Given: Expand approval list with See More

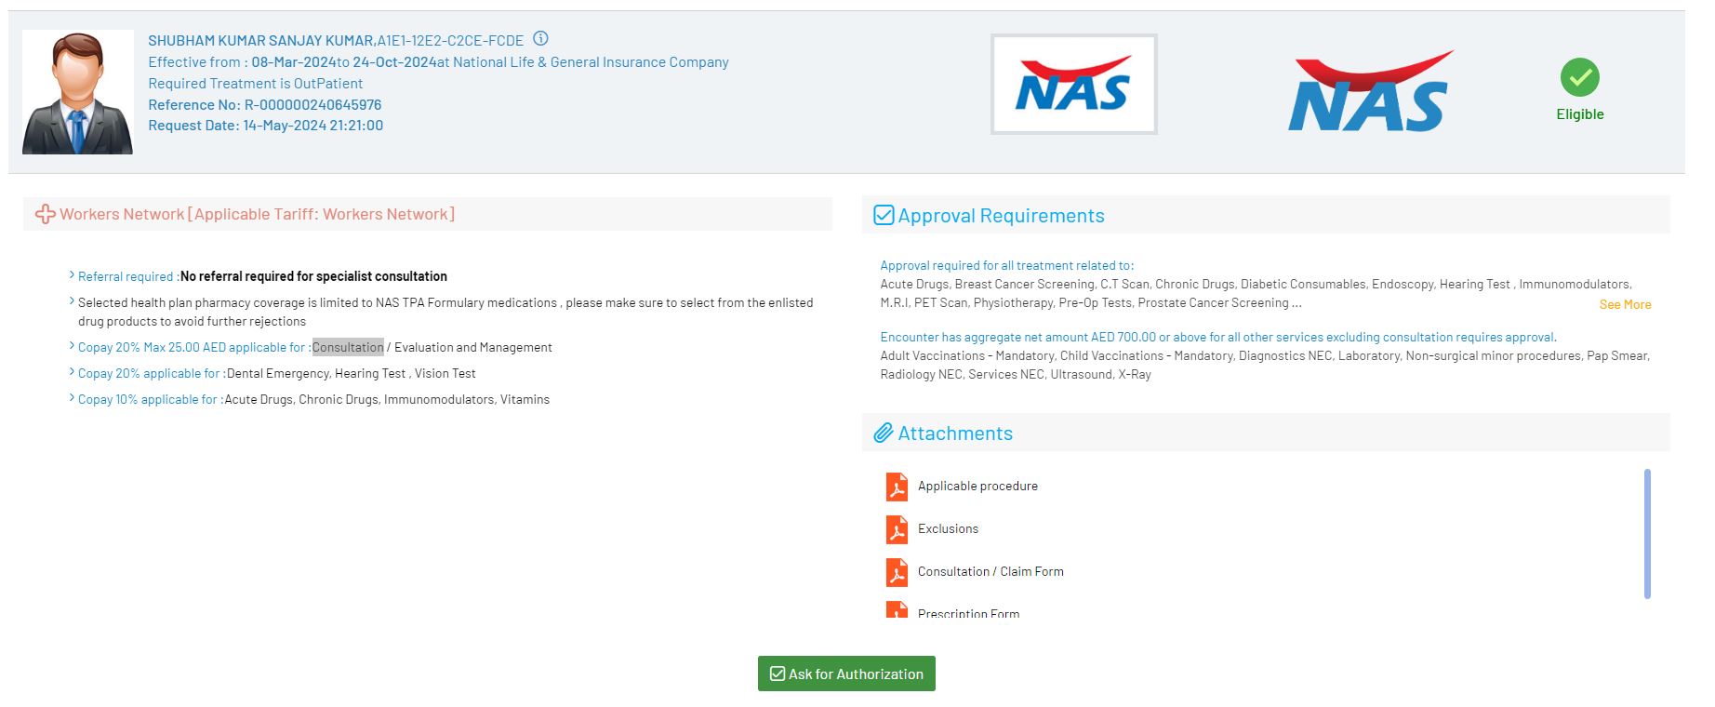Looking at the screenshot, I should tap(1625, 304).
